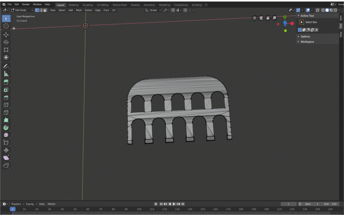This screenshot has width=344, height=215.
Task: Select the Rotate tool
Action: [x=6, y=42]
